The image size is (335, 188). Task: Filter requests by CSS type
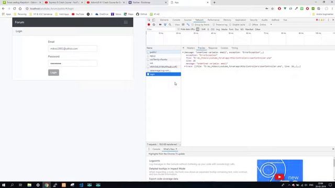coord(213,29)
